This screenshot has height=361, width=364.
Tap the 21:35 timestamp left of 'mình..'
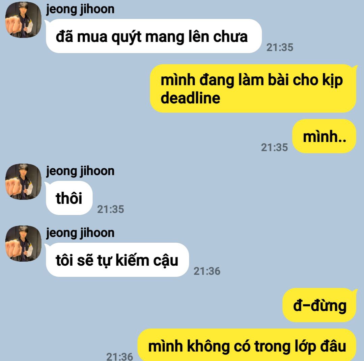coord(274,147)
